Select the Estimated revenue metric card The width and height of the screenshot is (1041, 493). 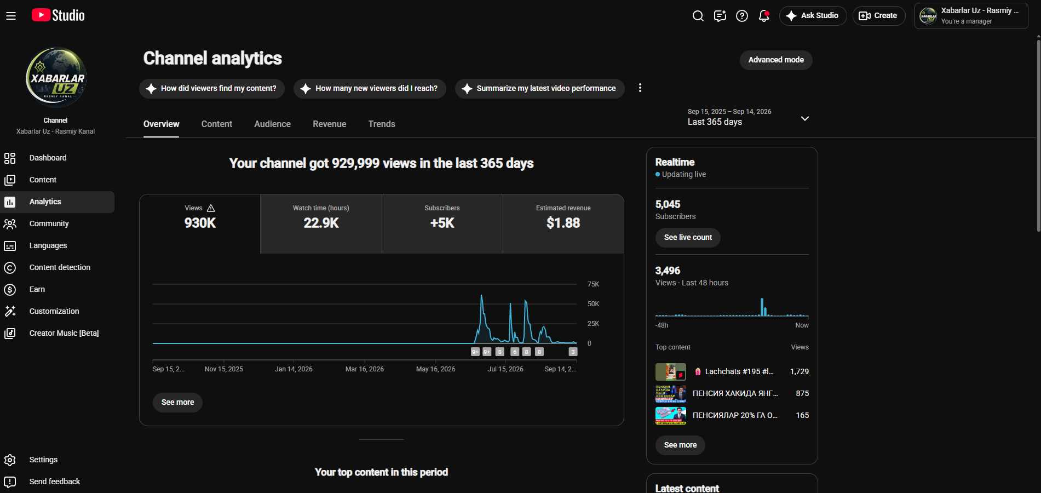(x=563, y=224)
